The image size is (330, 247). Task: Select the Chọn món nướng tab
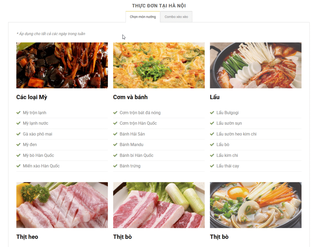143,17
